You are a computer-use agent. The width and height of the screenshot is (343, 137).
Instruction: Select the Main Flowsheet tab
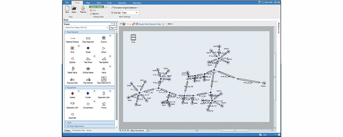(x=137, y=130)
